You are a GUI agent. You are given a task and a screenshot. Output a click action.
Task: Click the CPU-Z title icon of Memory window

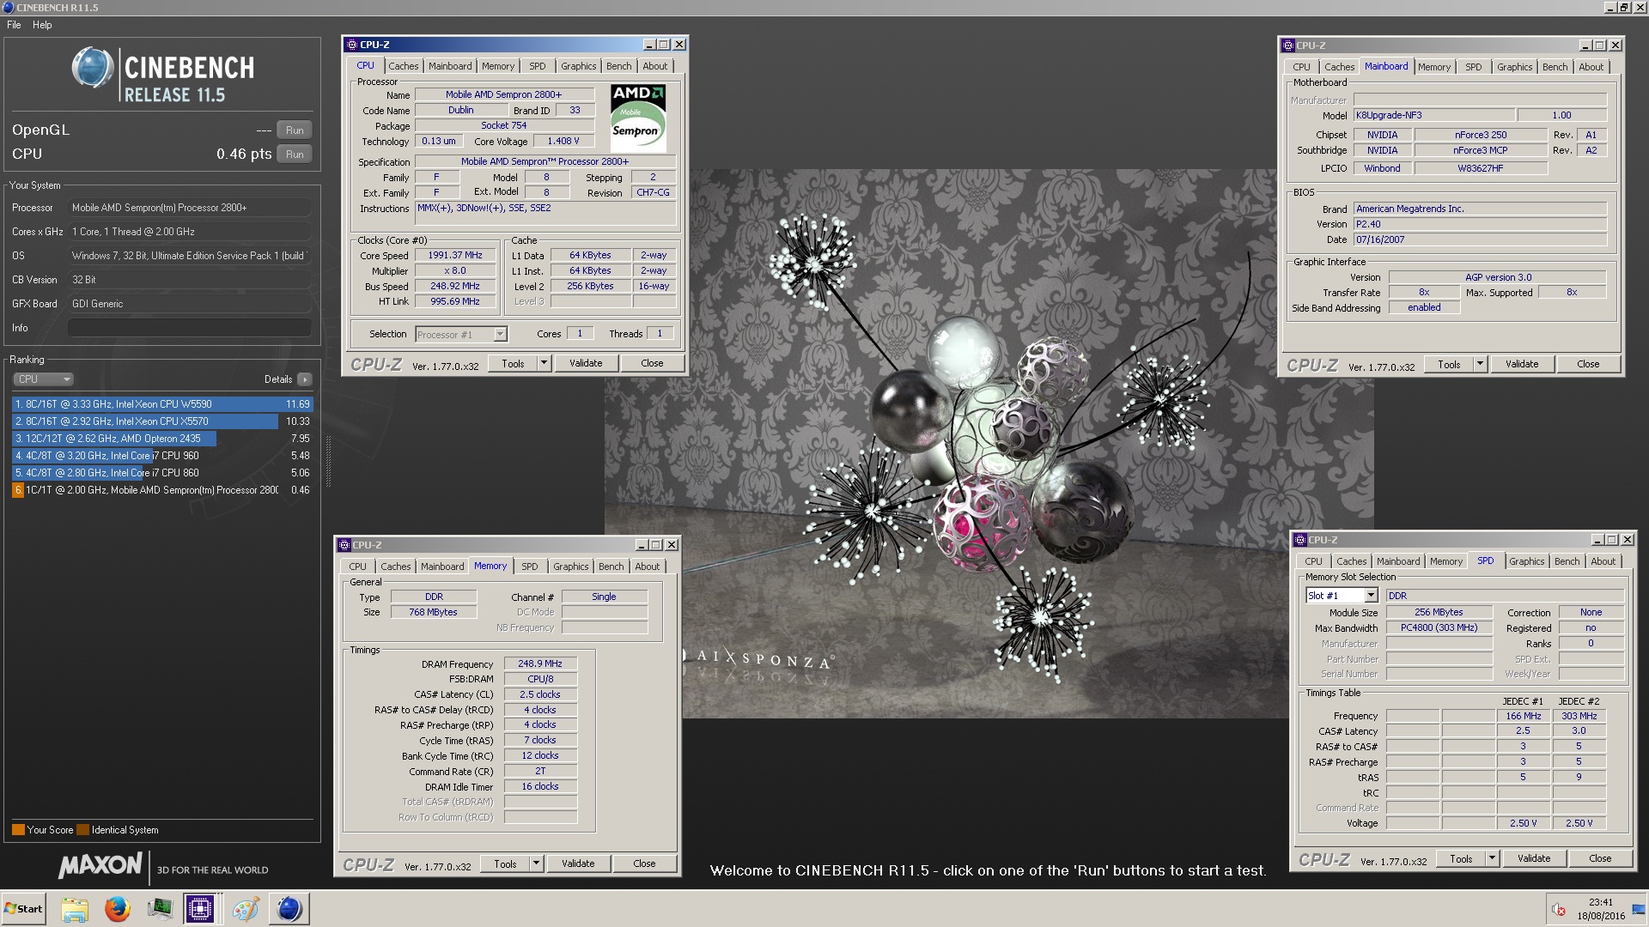click(x=344, y=545)
